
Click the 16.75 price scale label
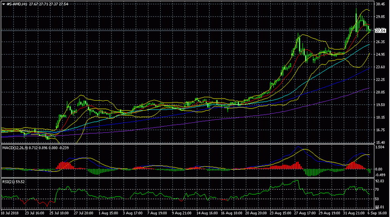380,130
